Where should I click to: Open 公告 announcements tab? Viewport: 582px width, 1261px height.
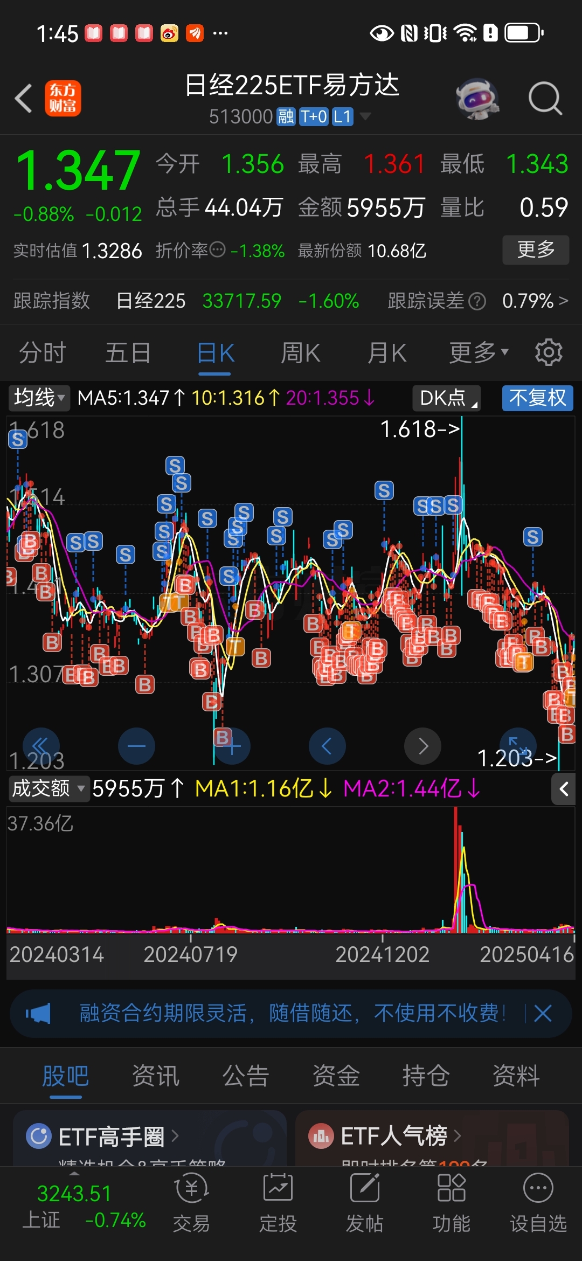coord(246,1076)
